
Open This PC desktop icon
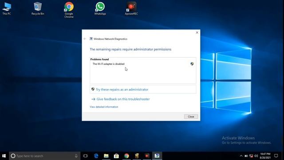pos(7,8)
